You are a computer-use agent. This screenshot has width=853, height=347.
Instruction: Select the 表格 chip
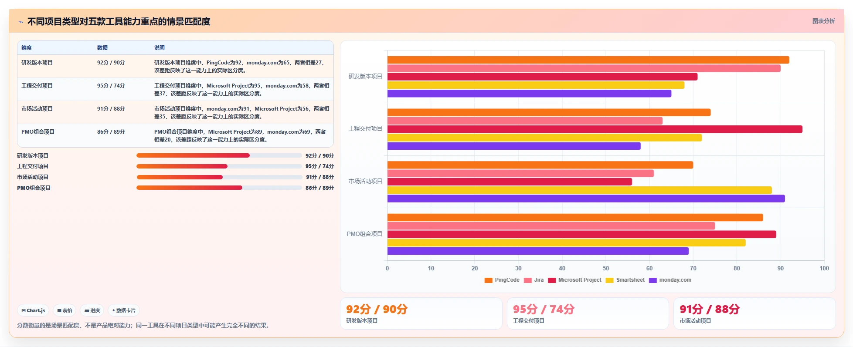click(x=65, y=310)
